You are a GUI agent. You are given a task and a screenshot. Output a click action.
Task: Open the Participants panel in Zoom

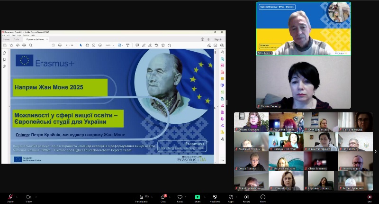[x=141, y=198]
